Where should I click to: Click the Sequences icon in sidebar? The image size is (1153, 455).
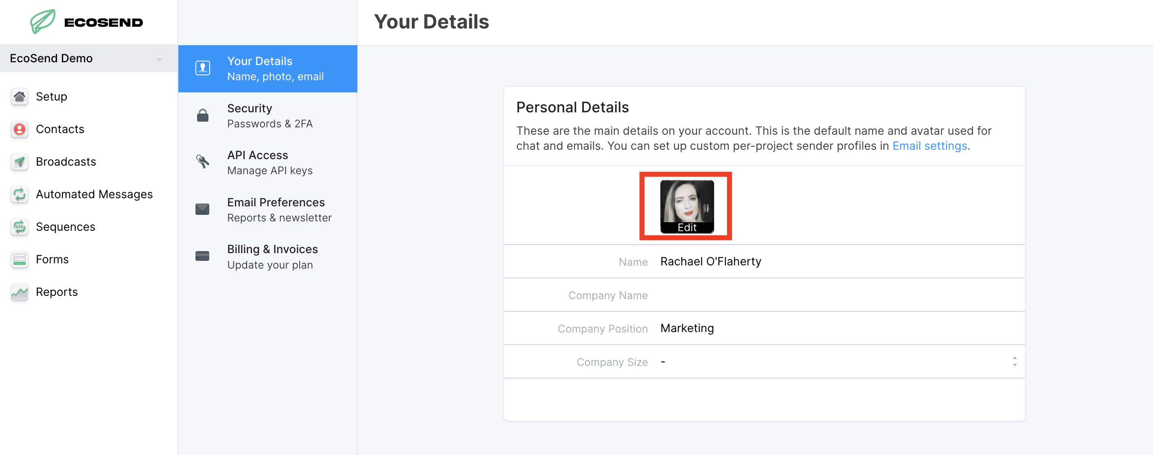[19, 227]
